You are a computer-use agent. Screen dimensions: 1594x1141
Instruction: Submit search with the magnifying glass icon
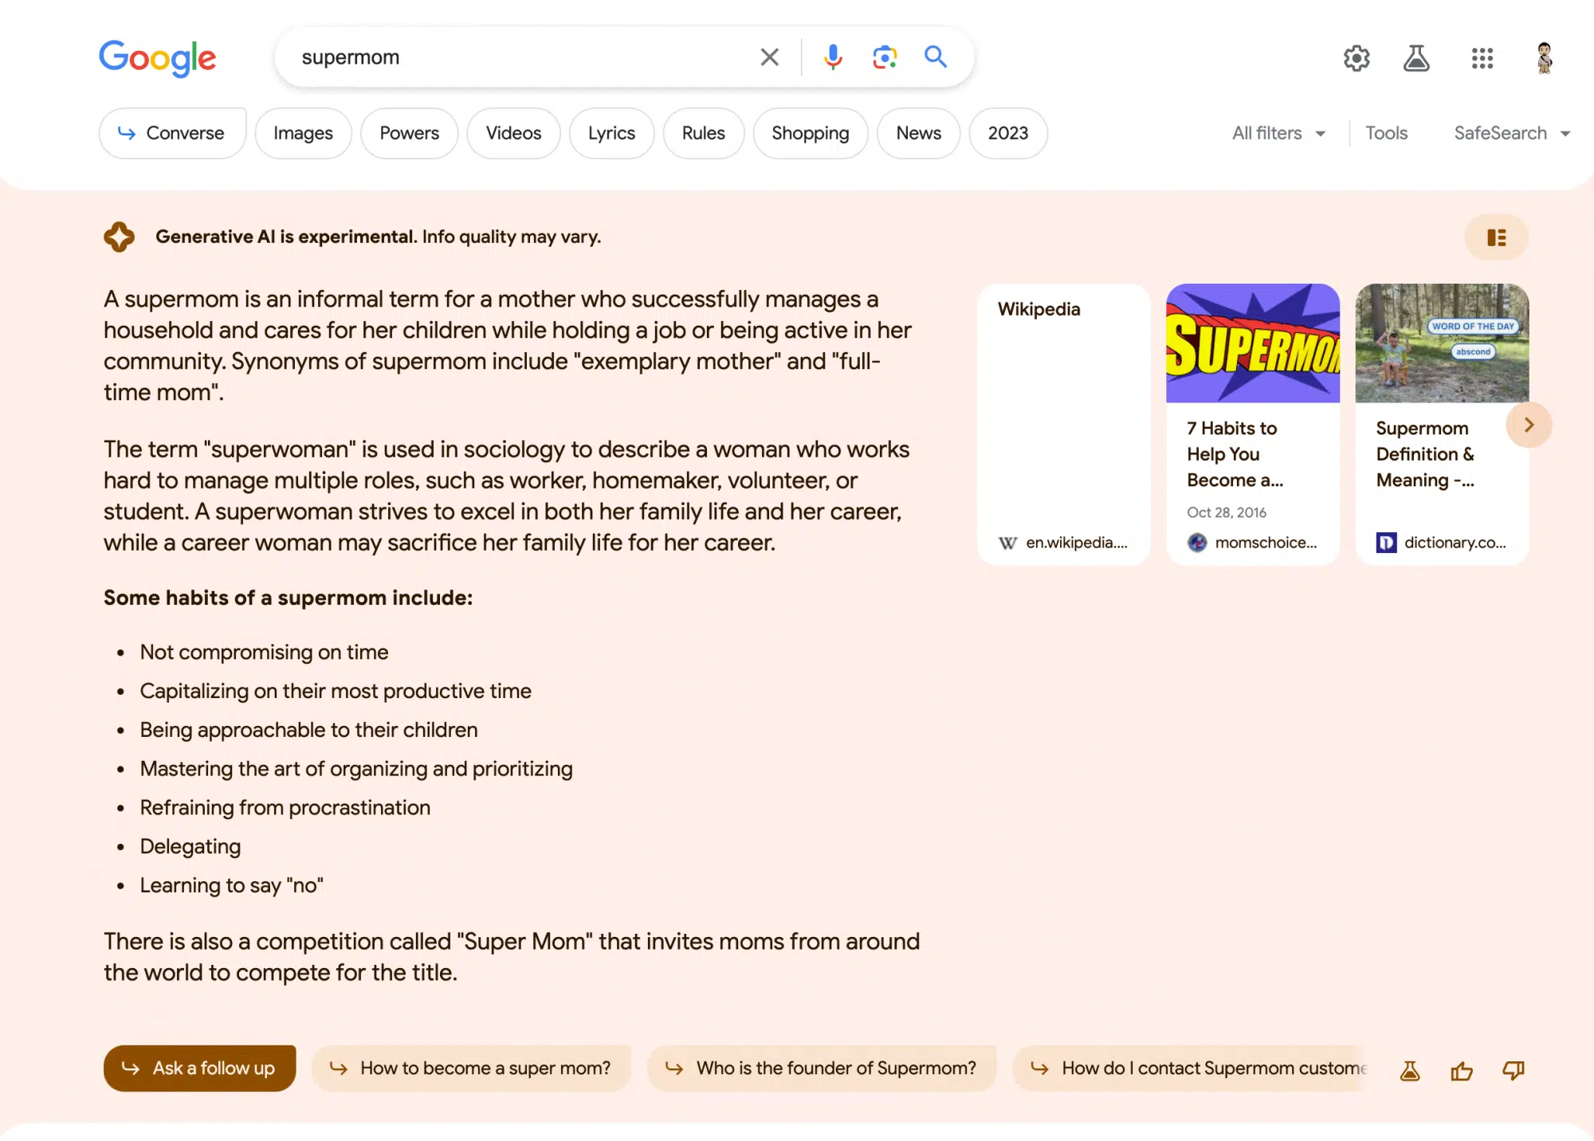click(x=936, y=57)
